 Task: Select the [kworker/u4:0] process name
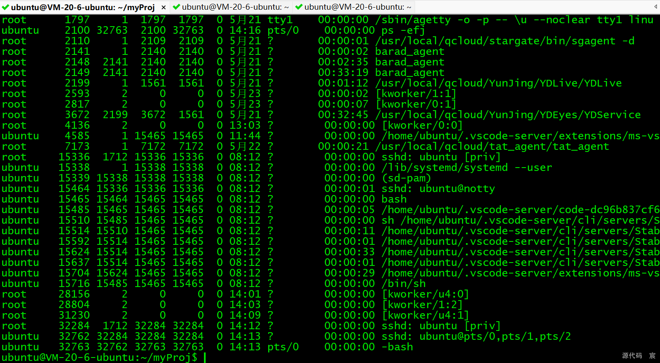point(425,294)
